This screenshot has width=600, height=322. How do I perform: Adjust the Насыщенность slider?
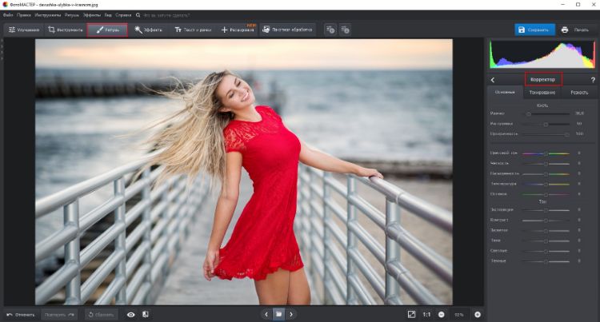click(x=545, y=173)
